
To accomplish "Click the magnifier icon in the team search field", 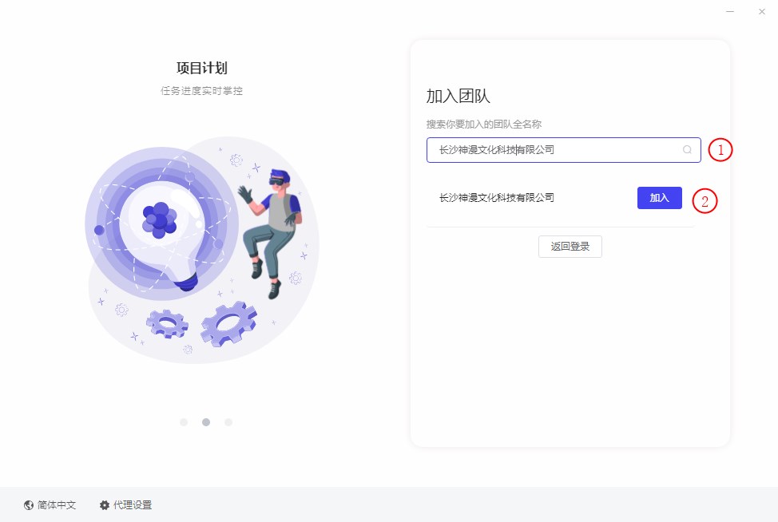I will tap(687, 150).
